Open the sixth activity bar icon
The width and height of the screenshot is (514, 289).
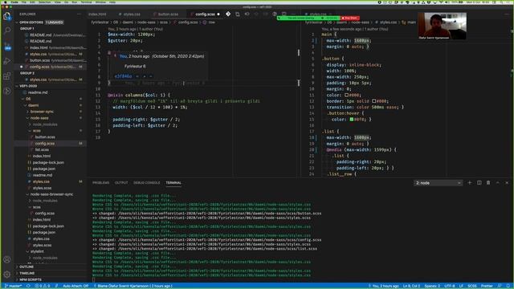pos(7,91)
